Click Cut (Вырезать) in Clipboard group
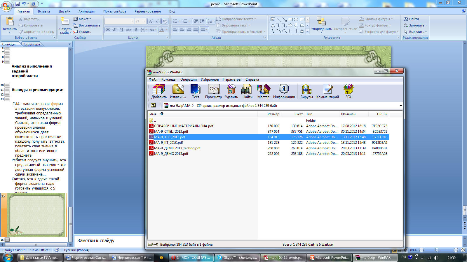The height and width of the screenshot is (262, 467). (29, 19)
